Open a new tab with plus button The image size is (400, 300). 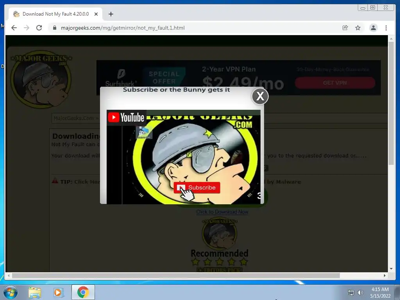pyautogui.click(x=111, y=14)
